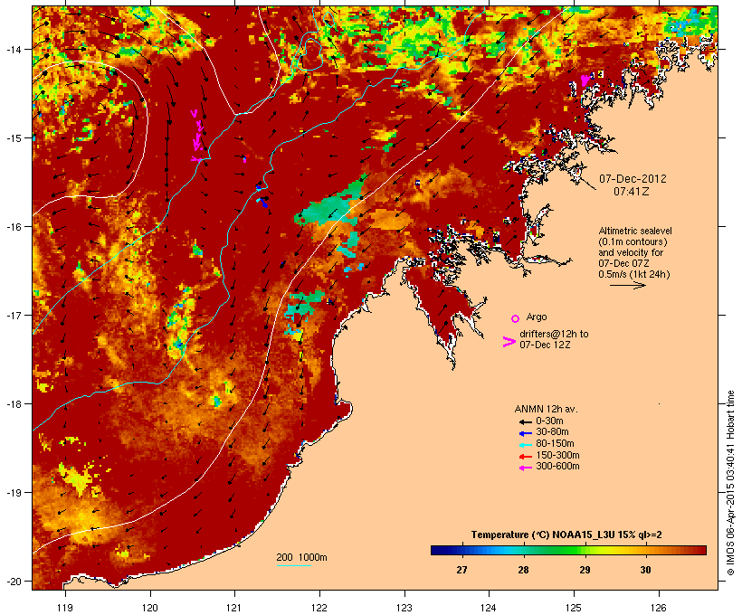
Task: Click the '0-30m' depth label
Action: pyautogui.click(x=549, y=421)
